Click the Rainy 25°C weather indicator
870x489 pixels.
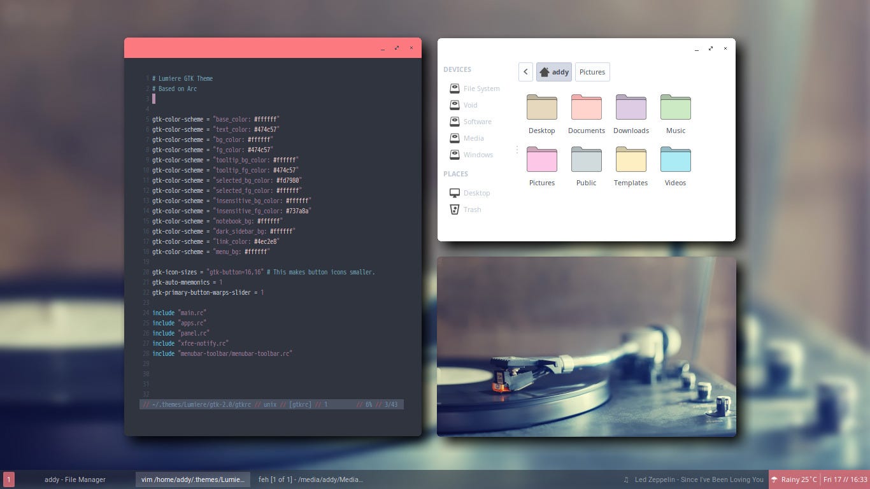pos(794,479)
